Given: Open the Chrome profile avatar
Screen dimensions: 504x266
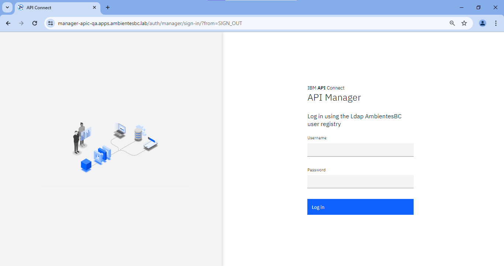Looking at the screenshot, I should pyautogui.click(x=483, y=23).
